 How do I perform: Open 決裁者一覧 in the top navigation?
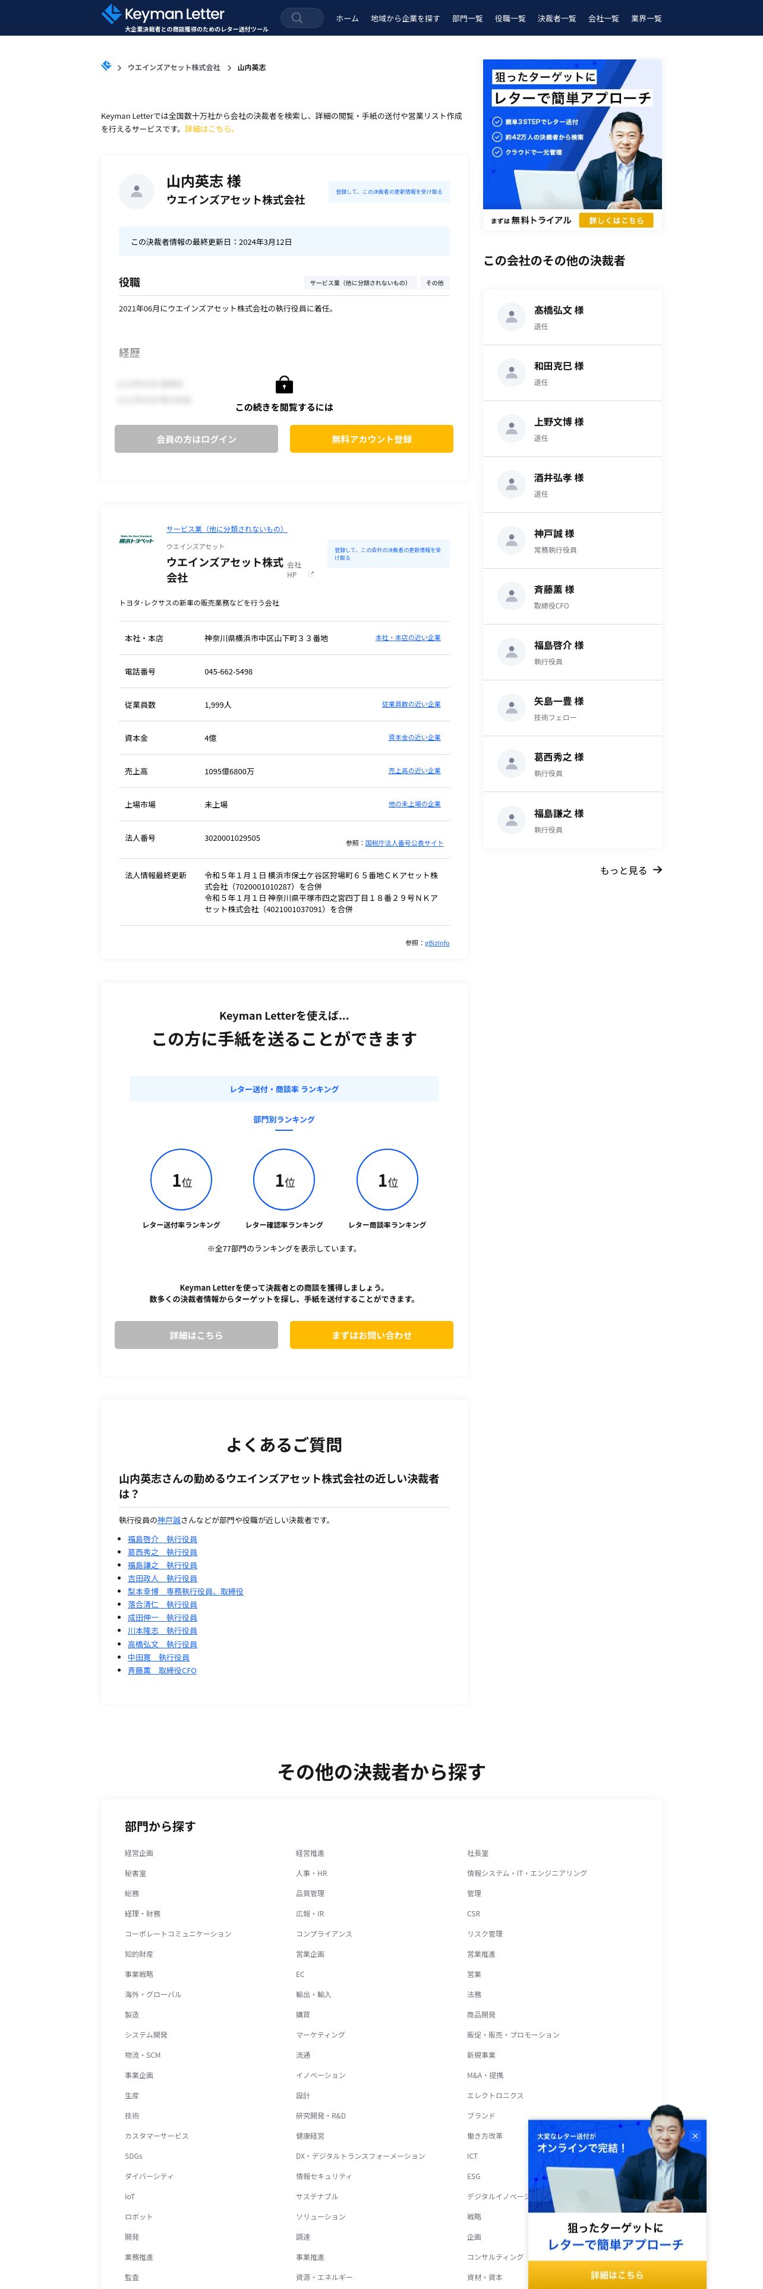(557, 18)
